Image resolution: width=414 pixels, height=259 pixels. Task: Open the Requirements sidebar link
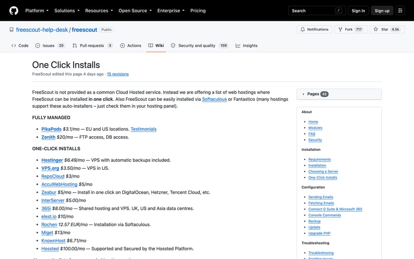tap(320, 160)
